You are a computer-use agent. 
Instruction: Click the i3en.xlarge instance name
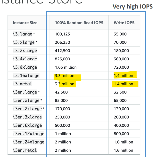[x=26, y=100]
